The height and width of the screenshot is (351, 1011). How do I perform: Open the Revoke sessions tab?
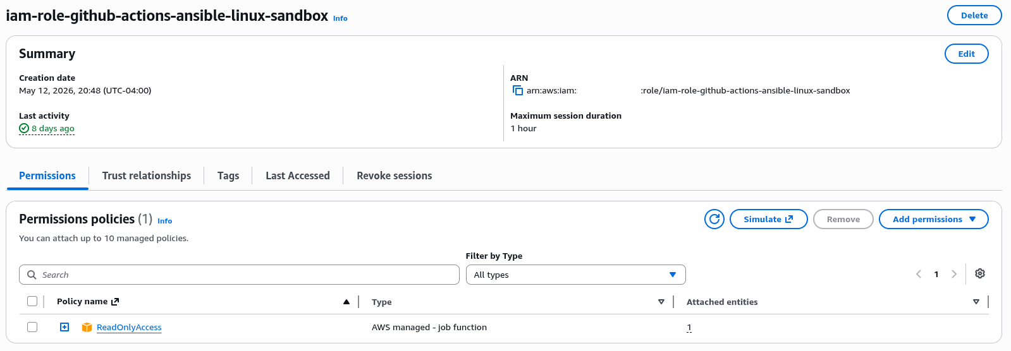(395, 175)
